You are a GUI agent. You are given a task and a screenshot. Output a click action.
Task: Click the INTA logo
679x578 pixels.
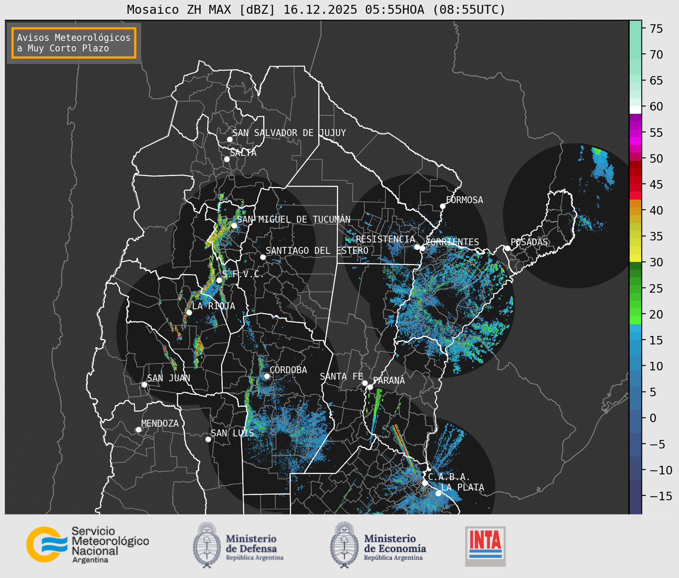485,546
